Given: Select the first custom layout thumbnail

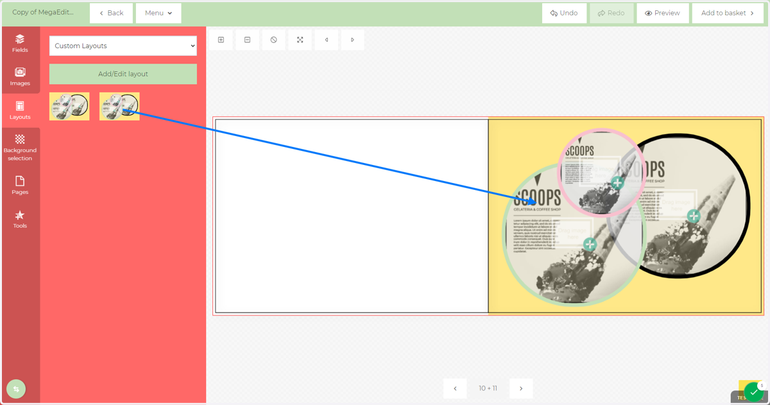Looking at the screenshot, I should 69,107.
